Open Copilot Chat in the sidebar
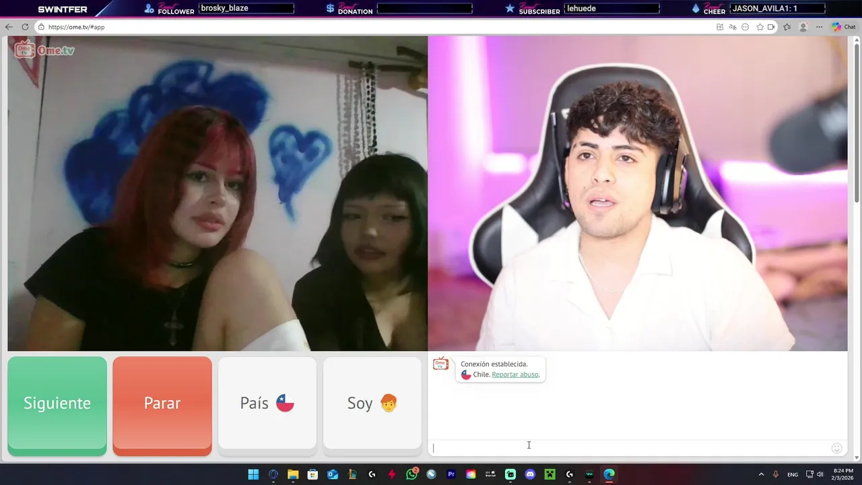Screen dimensions: 862x485 pyautogui.click(x=843, y=27)
